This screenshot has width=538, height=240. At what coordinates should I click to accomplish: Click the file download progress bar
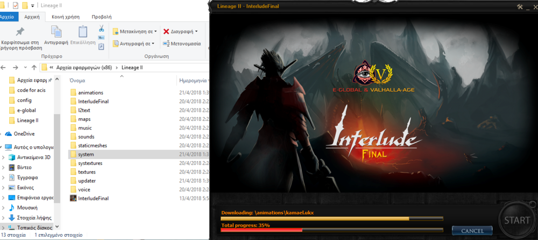tap(332, 219)
